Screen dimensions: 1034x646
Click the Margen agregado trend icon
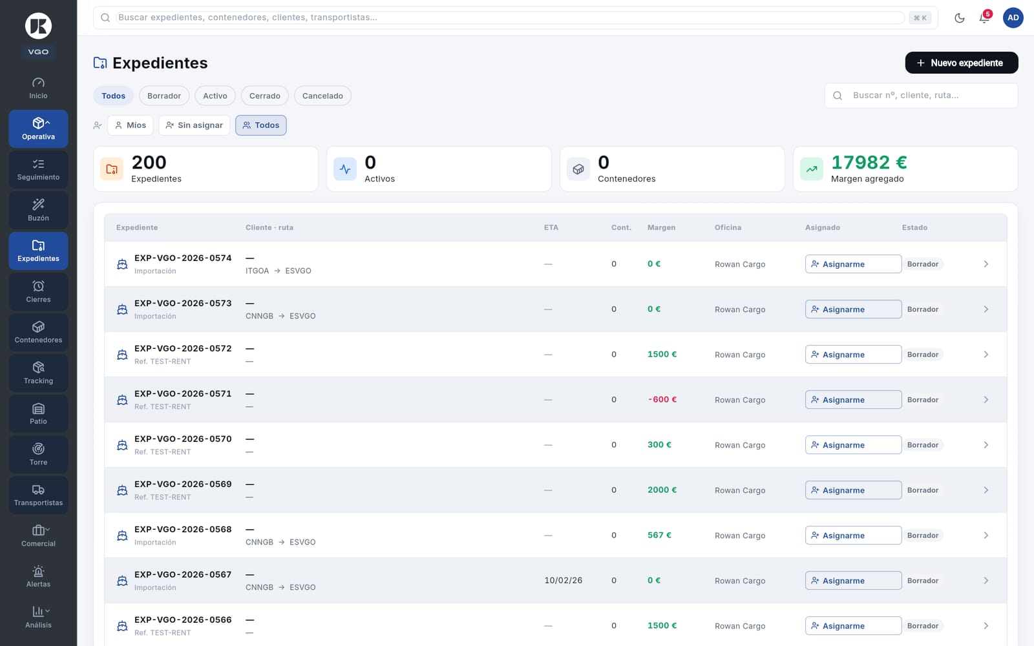[812, 169]
